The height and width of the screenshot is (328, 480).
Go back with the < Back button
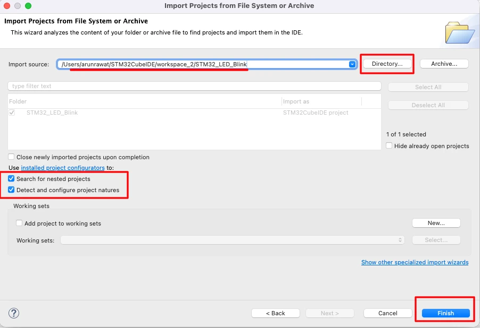pyautogui.click(x=276, y=313)
